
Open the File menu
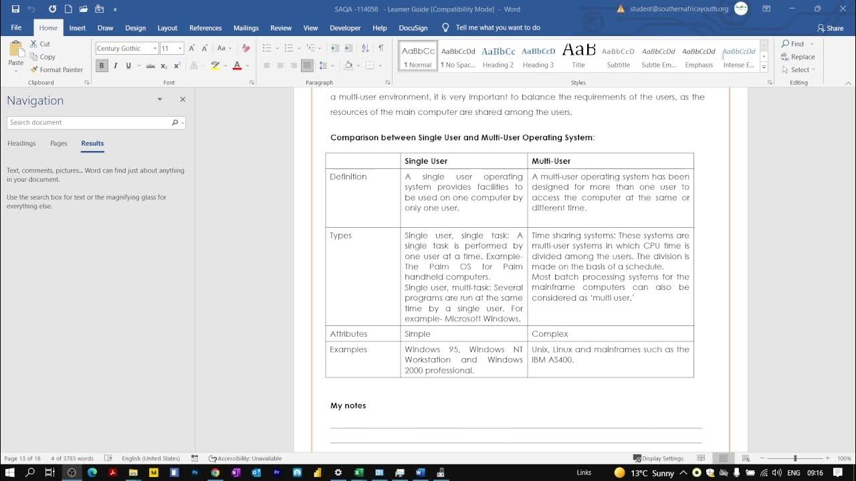coord(16,28)
